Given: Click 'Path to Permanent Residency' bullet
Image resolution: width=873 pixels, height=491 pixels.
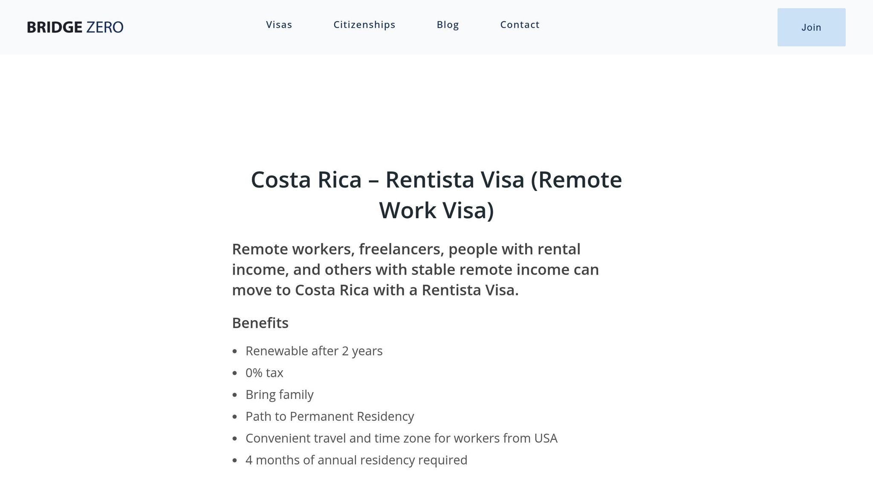Looking at the screenshot, I should pyautogui.click(x=329, y=416).
